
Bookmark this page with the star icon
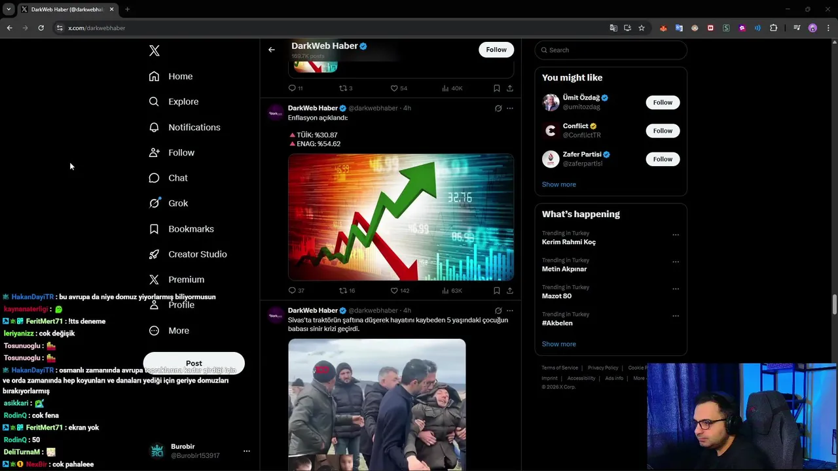tap(642, 28)
